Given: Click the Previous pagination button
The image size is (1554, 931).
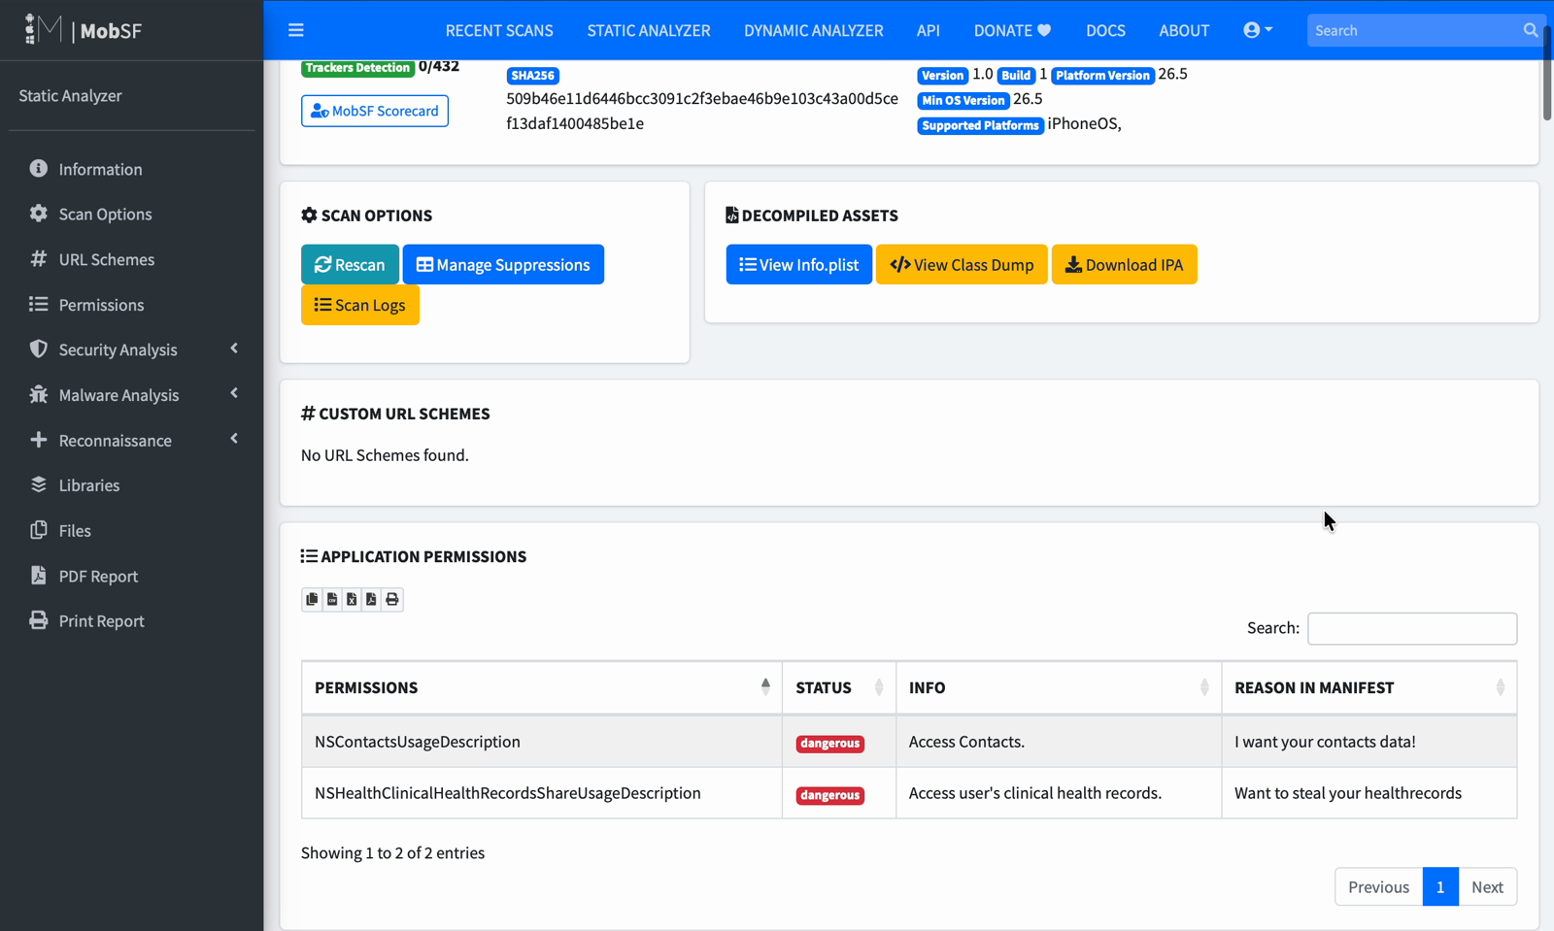Looking at the screenshot, I should click(1378, 886).
